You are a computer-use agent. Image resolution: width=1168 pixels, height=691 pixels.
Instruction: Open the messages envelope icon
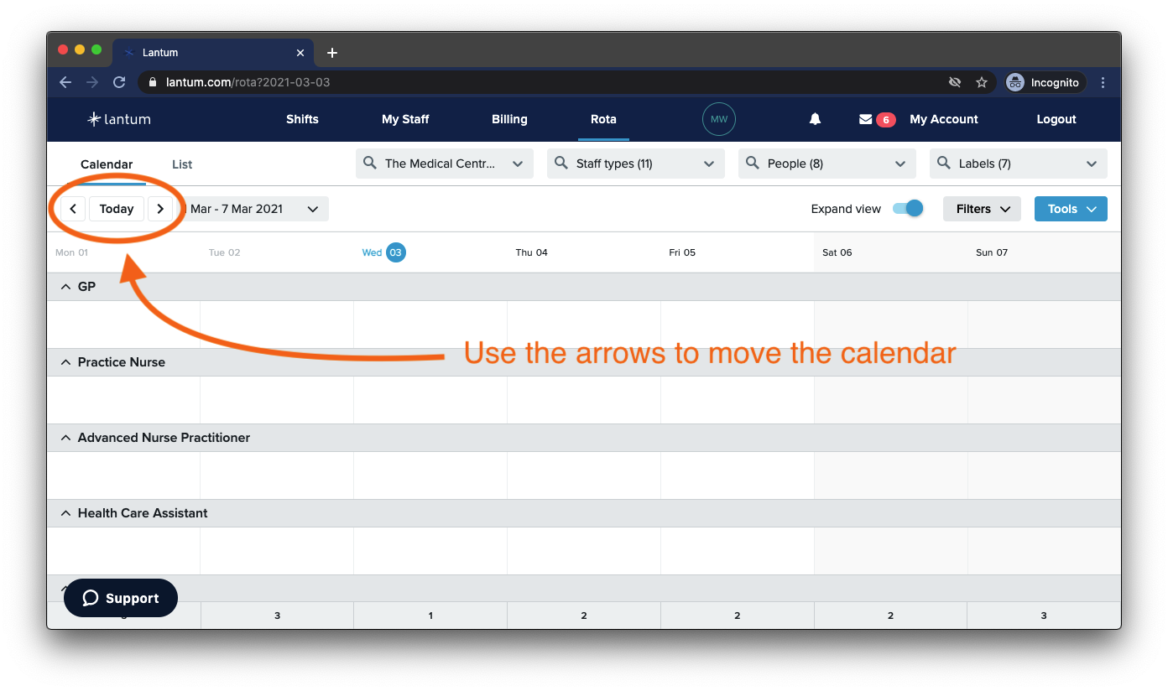pyautogui.click(x=866, y=119)
